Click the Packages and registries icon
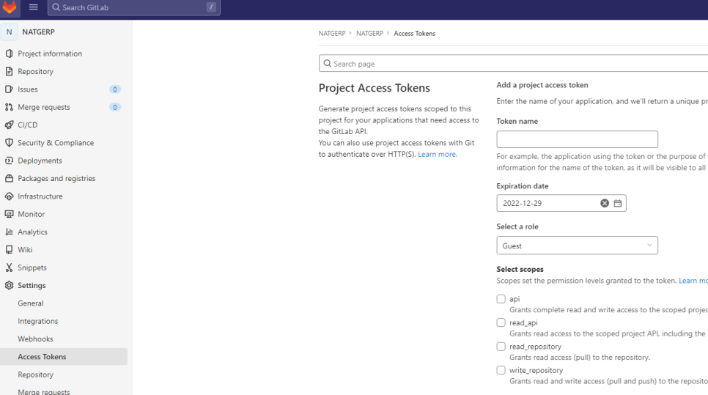 click(9, 178)
